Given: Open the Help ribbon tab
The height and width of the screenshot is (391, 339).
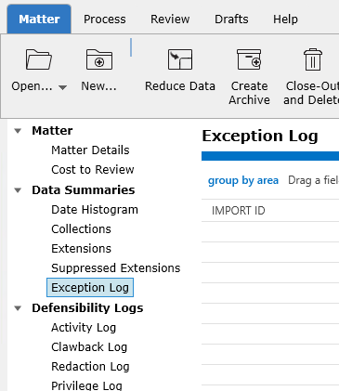Looking at the screenshot, I should [x=285, y=20].
